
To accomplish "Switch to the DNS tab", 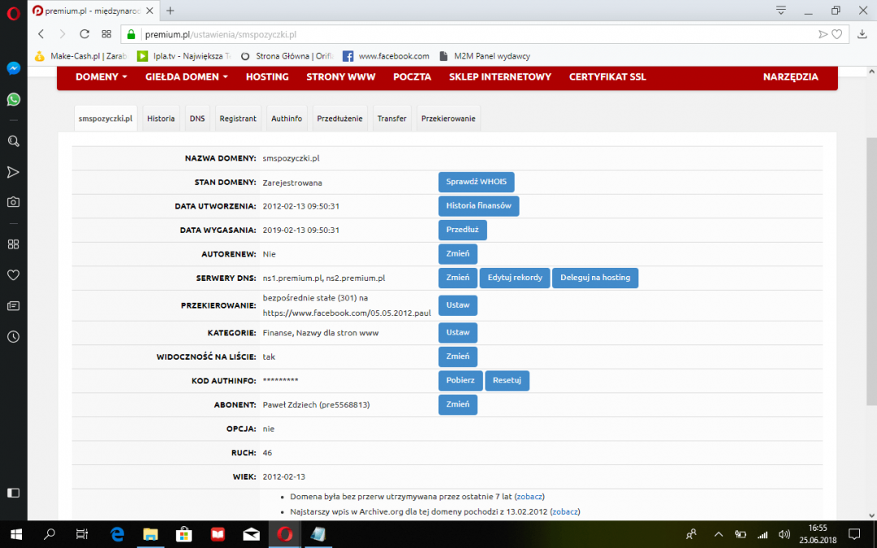I will (x=197, y=118).
